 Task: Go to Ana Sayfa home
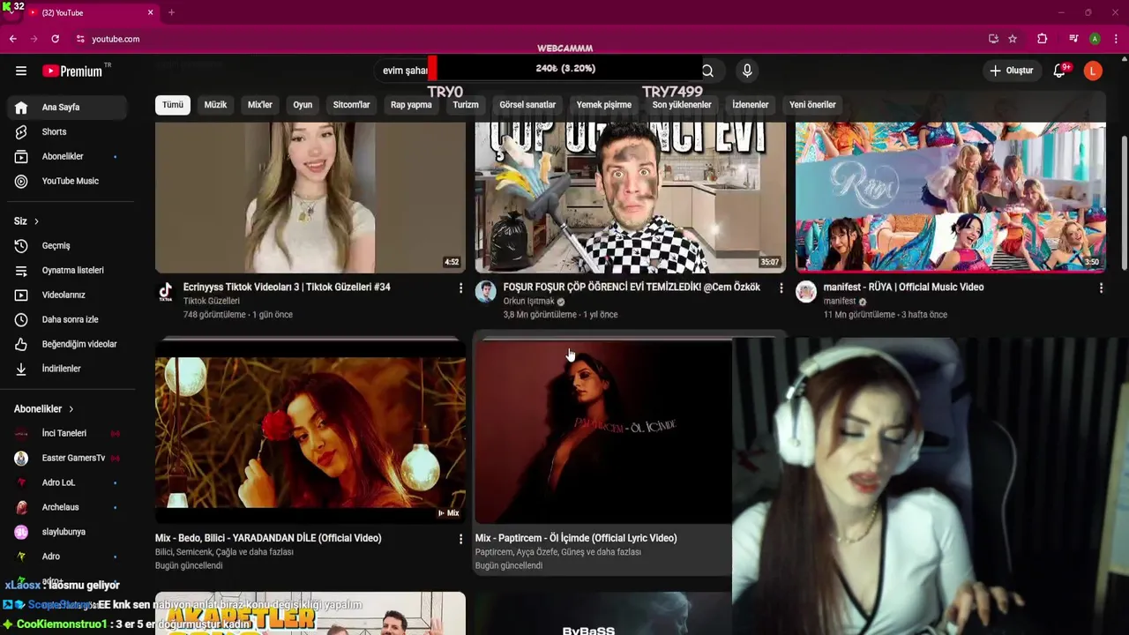coord(67,108)
